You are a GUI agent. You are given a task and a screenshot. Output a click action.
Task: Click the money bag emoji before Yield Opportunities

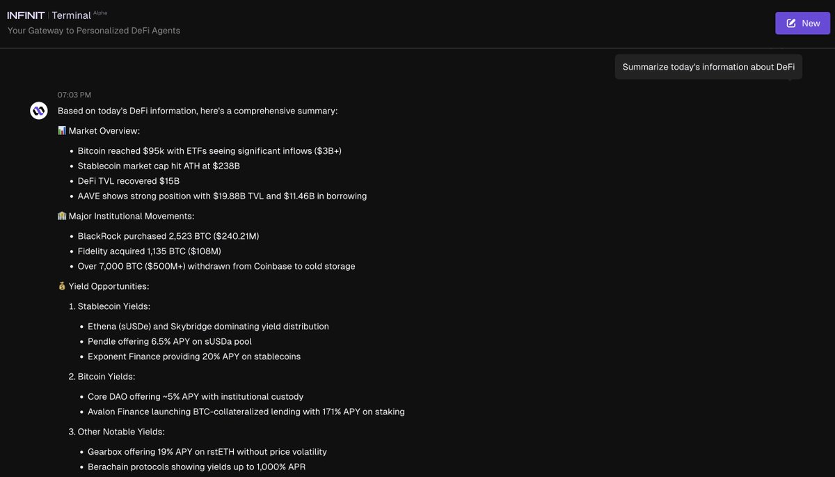(x=62, y=286)
